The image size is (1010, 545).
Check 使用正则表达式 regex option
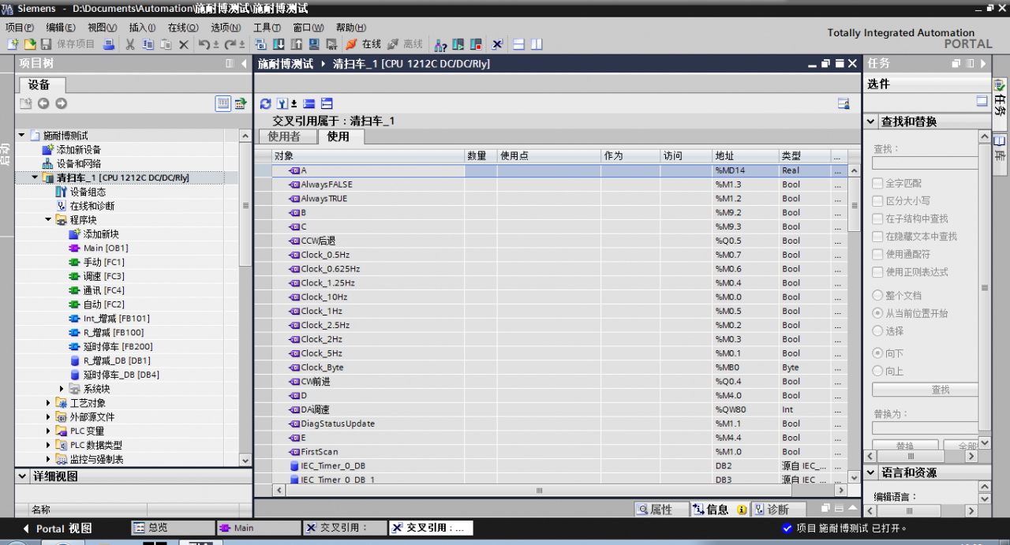pos(877,272)
